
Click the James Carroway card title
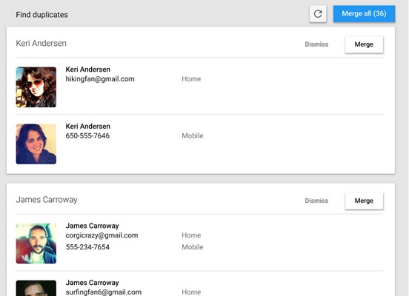(x=47, y=200)
